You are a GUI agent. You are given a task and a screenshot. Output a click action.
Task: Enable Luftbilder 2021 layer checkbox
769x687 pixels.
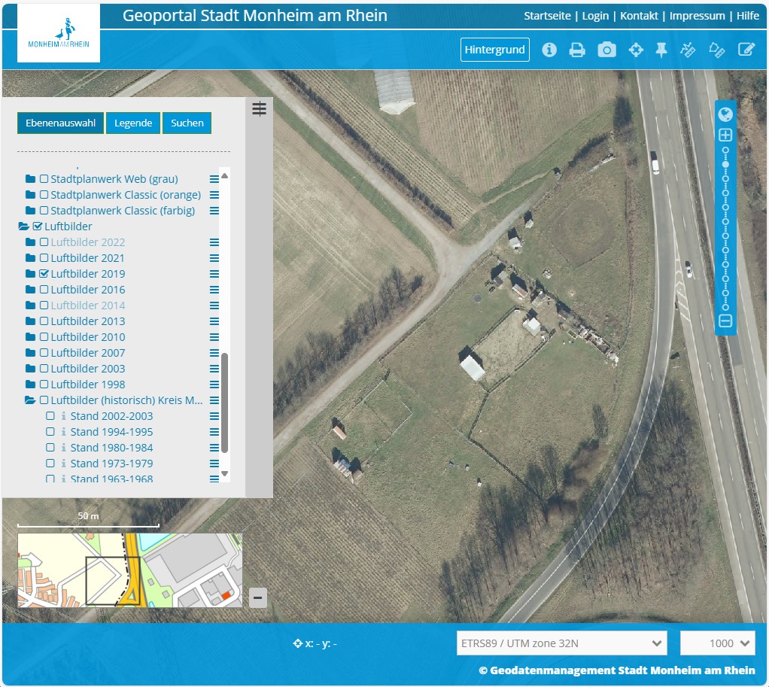point(44,258)
